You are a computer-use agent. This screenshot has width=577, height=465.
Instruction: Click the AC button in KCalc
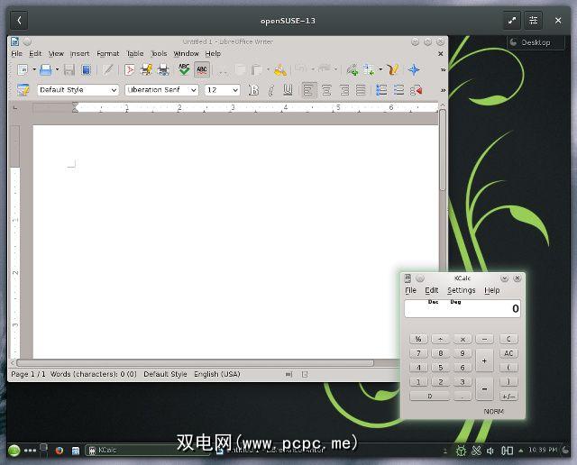508,353
